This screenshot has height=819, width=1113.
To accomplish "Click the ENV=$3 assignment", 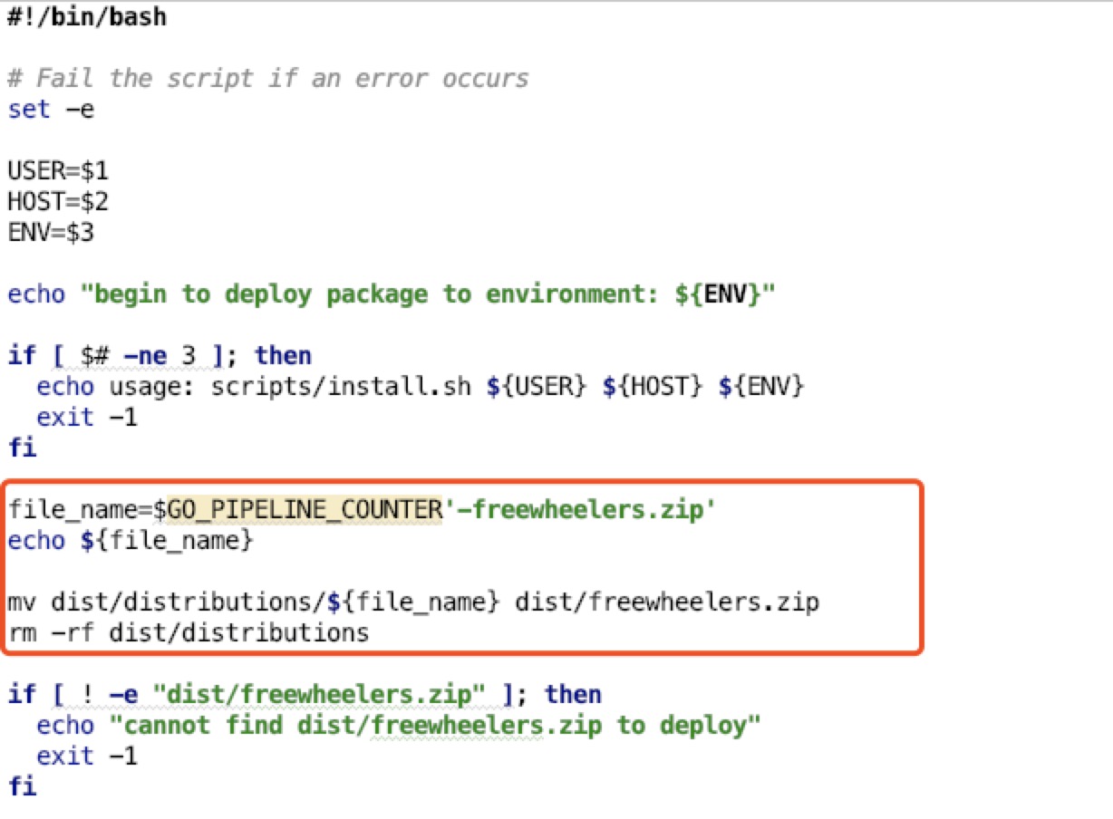I will (51, 233).
